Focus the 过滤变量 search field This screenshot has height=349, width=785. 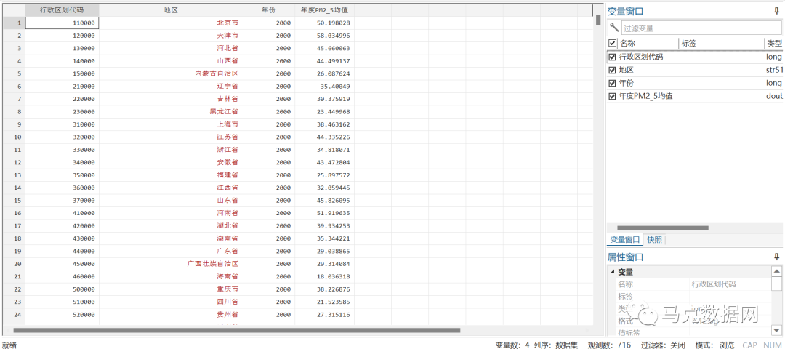coord(701,28)
